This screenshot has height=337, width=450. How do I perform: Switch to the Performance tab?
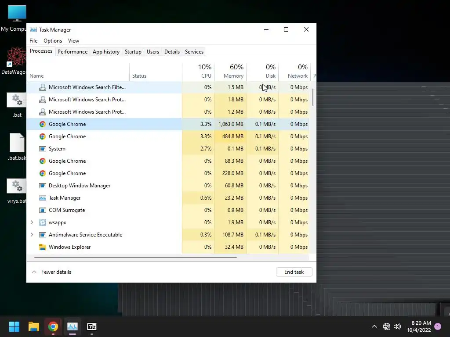click(x=73, y=52)
